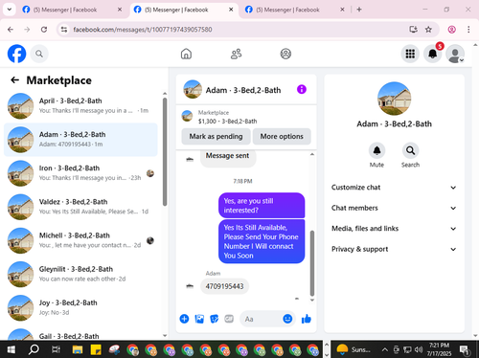Screen dimensions: 479x358
Task: Click Mark as pending button
Action: point(216,136)
